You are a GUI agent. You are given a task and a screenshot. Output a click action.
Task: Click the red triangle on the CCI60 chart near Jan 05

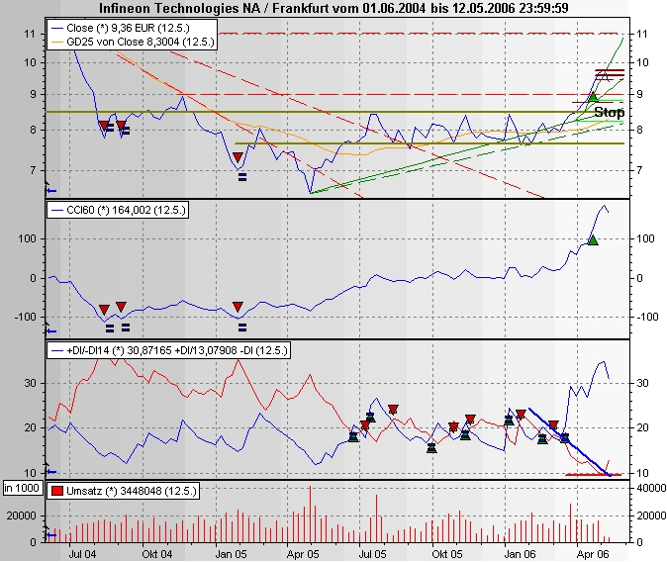click(x=238, y=307)
